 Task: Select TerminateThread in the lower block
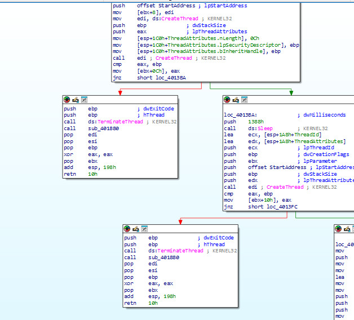(180, 251)
